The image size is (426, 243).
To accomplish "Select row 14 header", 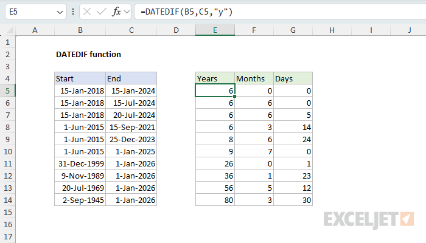I will (7, 200).
